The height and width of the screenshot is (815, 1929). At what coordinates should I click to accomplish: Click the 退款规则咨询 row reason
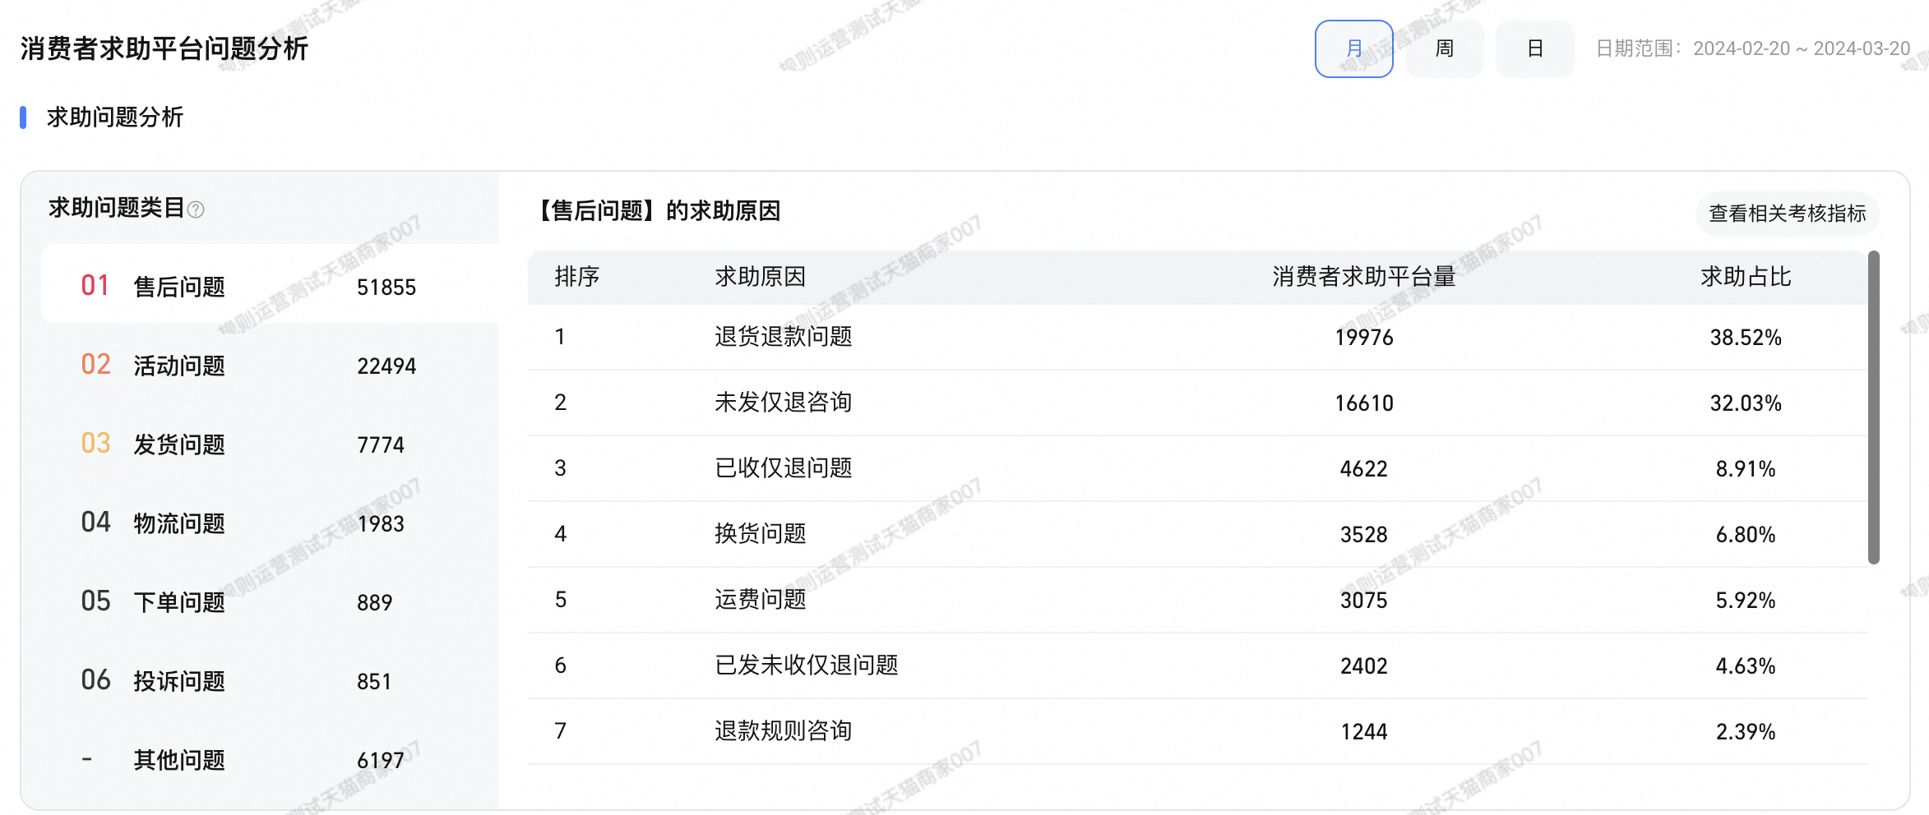click(x=783, y=731)
